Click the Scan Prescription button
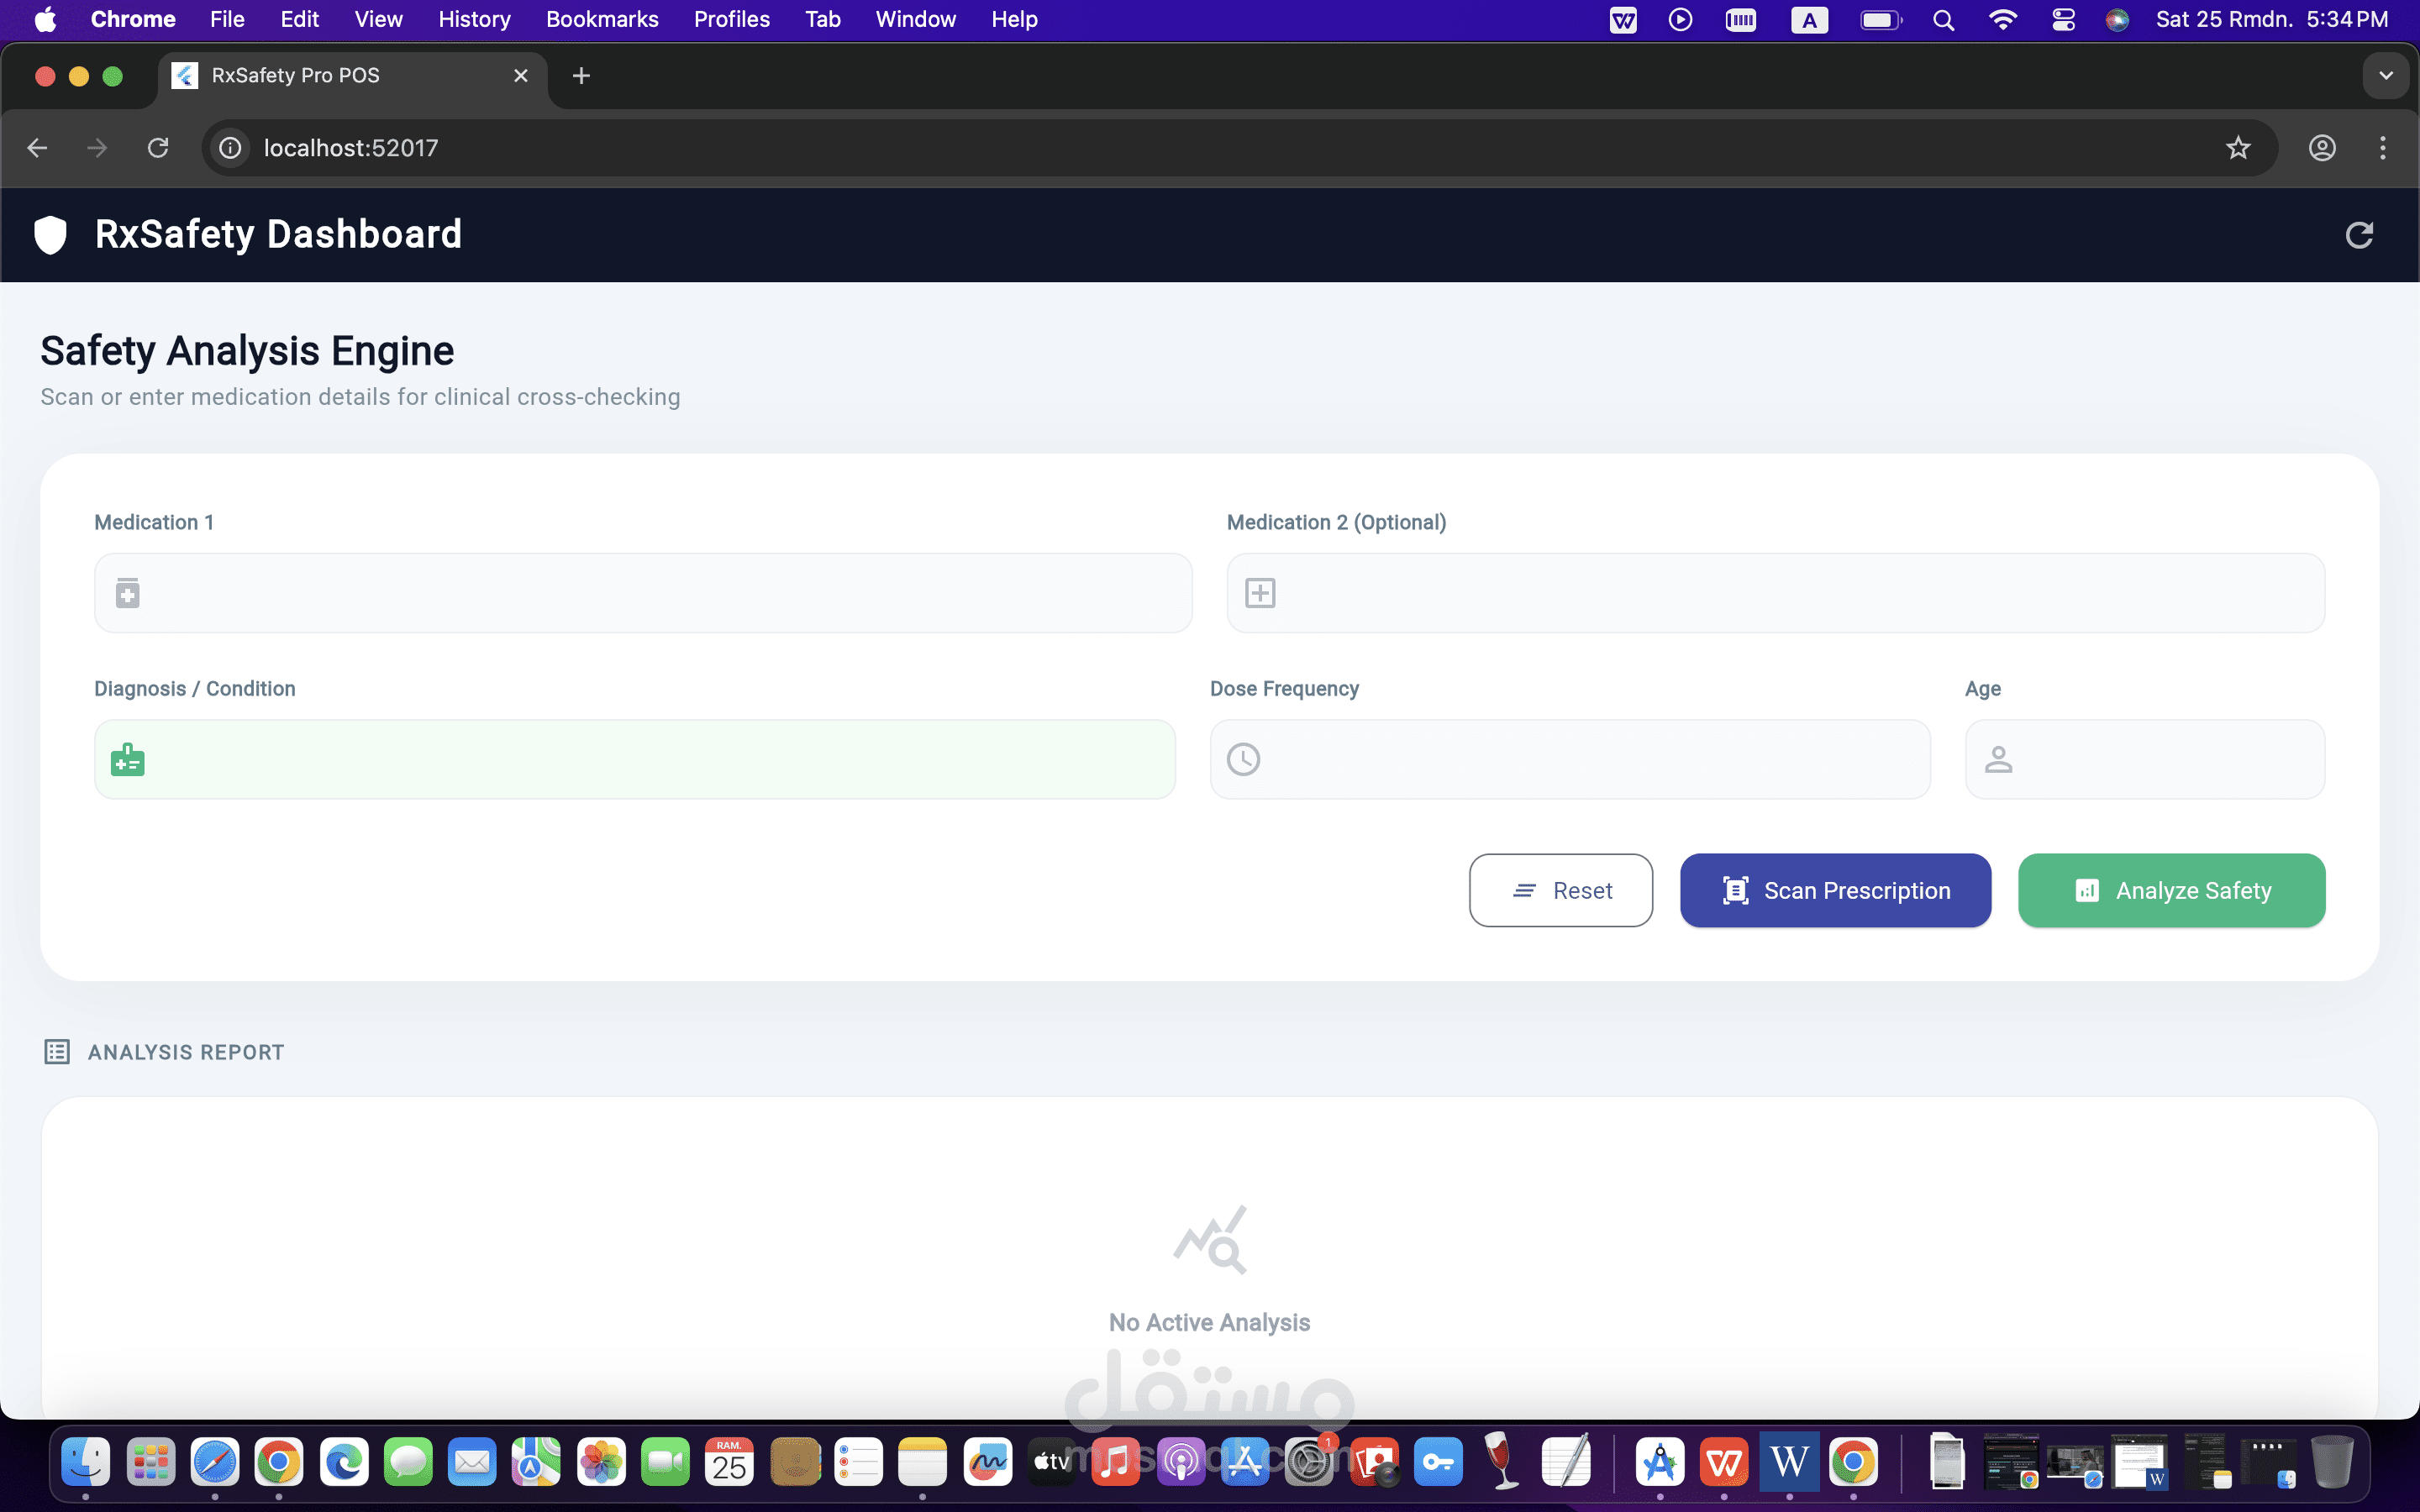The width and height of the screenshot is (2420, 1512). [1835, 890]
